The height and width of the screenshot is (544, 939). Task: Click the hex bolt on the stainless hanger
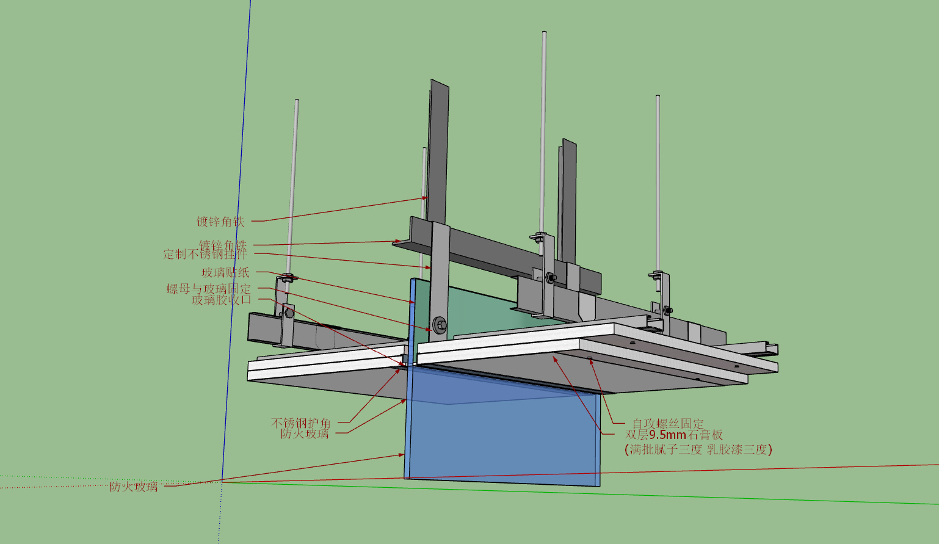click(x=440, y=324)
